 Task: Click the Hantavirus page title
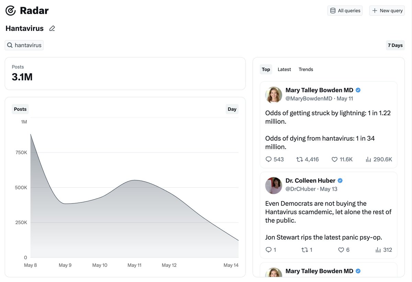click(24, 28)
